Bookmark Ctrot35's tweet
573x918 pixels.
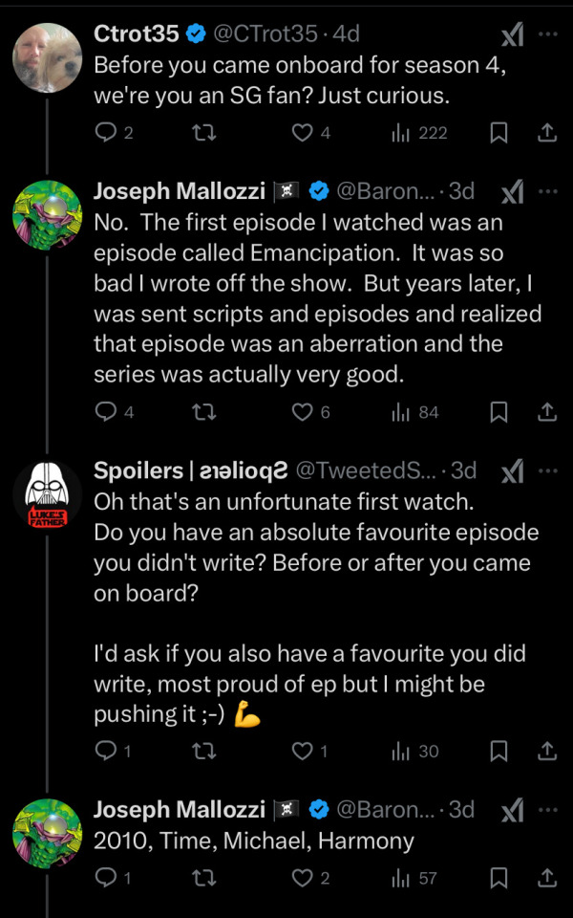click(498, 133)
